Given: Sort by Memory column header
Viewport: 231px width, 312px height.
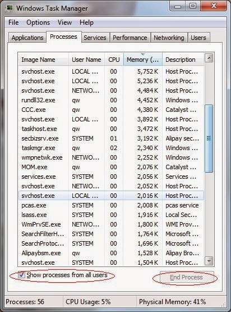Looking at the screenshot, I should [x=143, y=59].
